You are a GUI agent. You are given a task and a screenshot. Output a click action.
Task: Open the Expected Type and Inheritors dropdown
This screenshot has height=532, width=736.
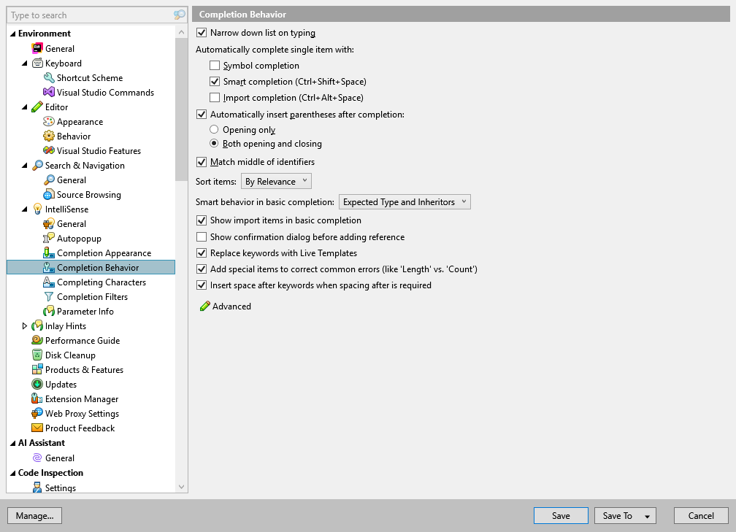click(405, 201)
